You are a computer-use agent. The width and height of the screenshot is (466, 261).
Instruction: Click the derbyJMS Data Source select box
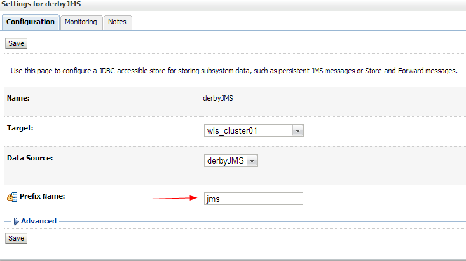[x=231, y=160]
